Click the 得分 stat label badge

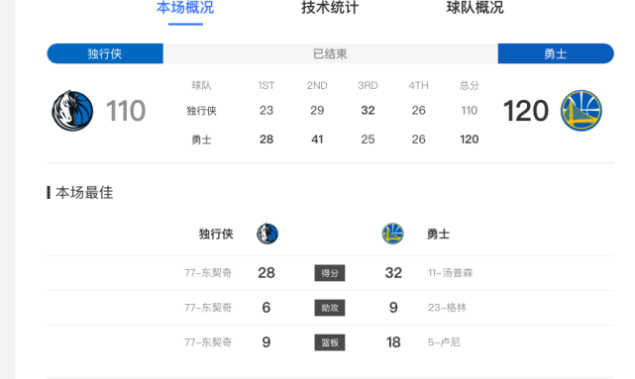coord(330,273)
